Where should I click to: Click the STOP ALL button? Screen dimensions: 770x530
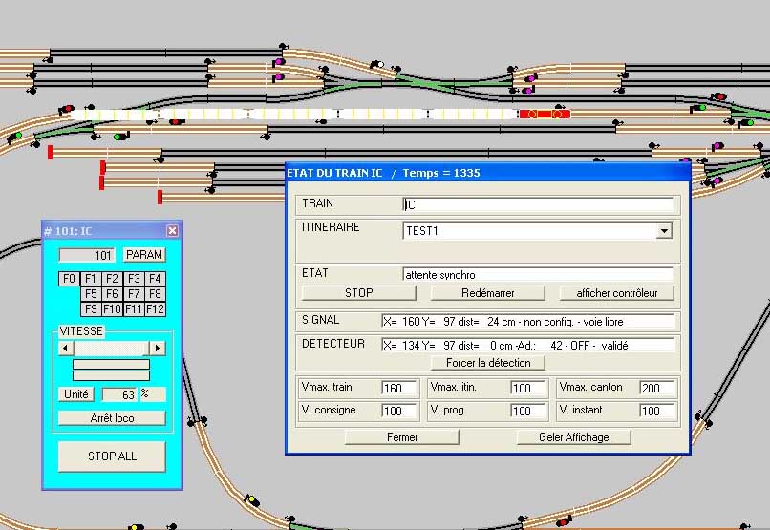click(x=112, y=456)
